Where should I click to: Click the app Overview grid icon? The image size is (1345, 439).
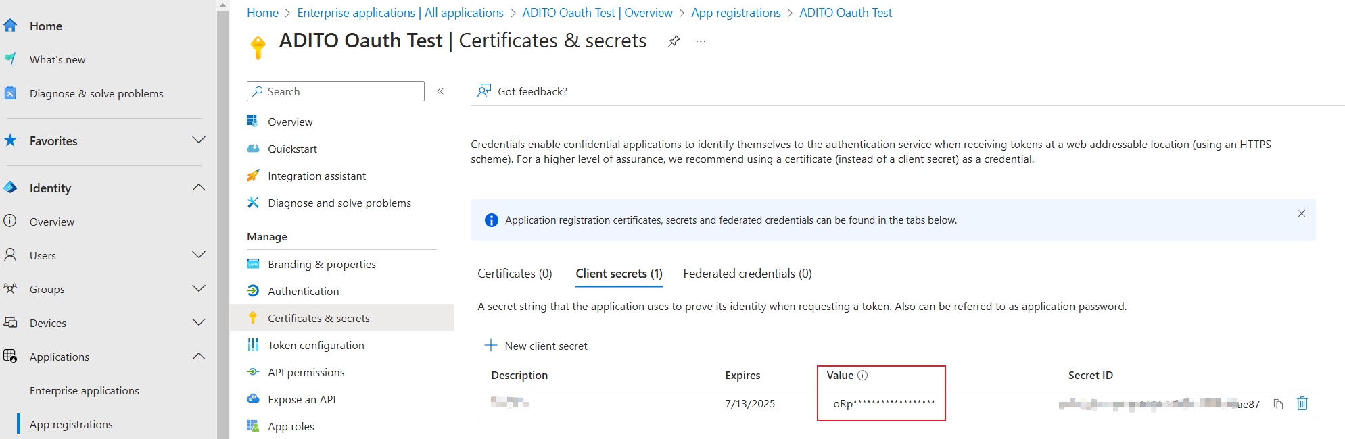pos(253,121)
